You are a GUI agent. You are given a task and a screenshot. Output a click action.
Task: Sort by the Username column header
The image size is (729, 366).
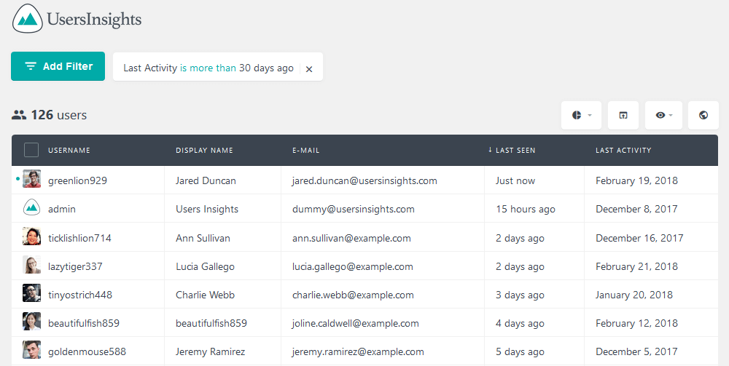(x=69, y=151)
